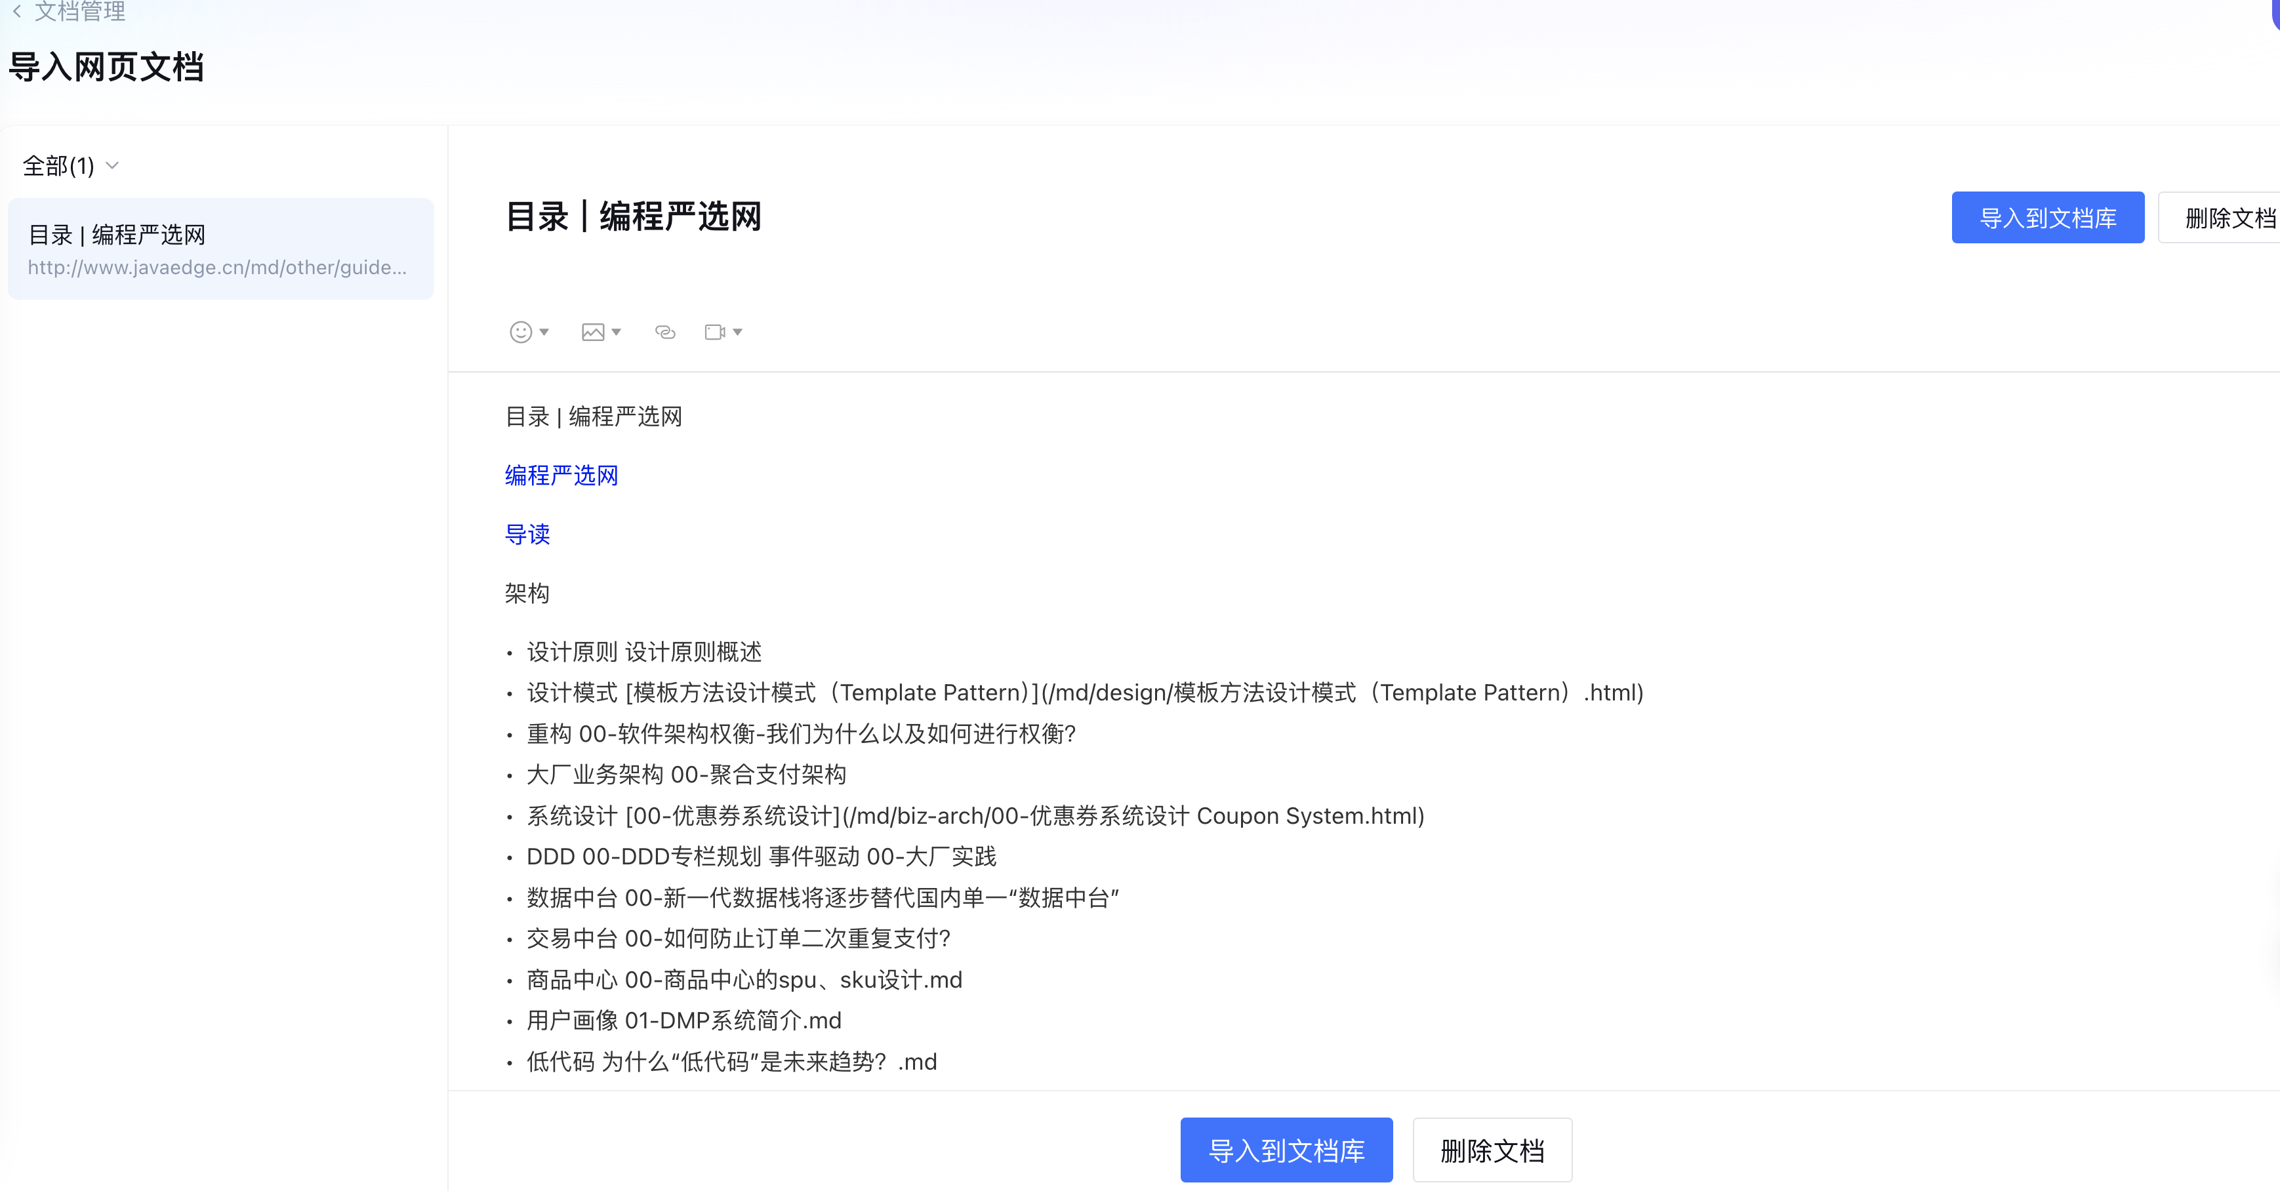Select 目录 | 编程严选网 in document list

pyautogui.click(x=117, y=235)
